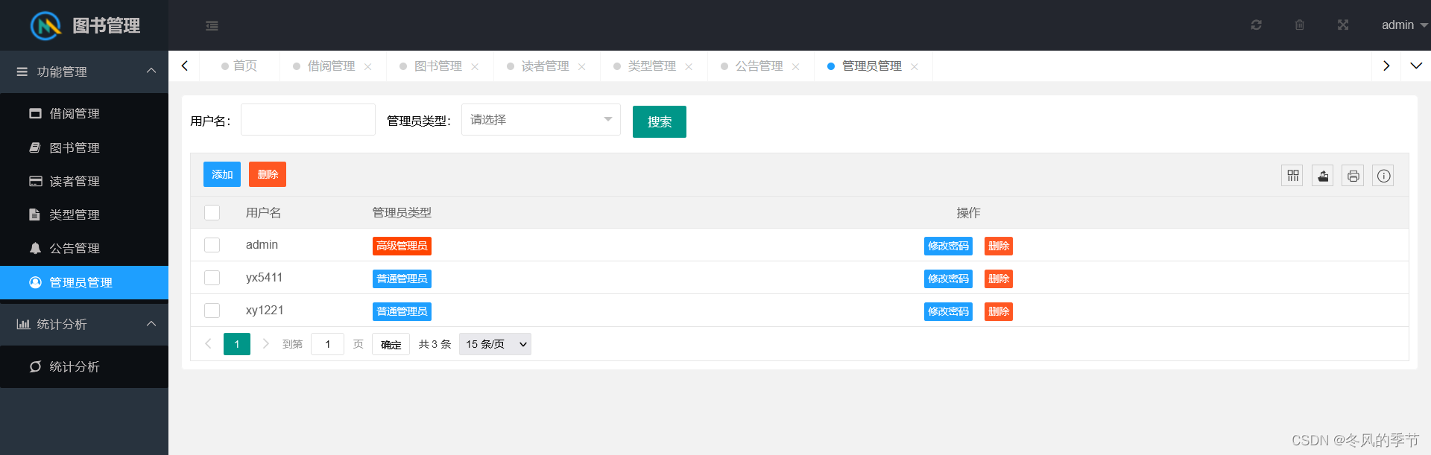Check the yx5411 row checkbox
The width and height of the screenshot is (1431, 455).
[x=212, y=278]
